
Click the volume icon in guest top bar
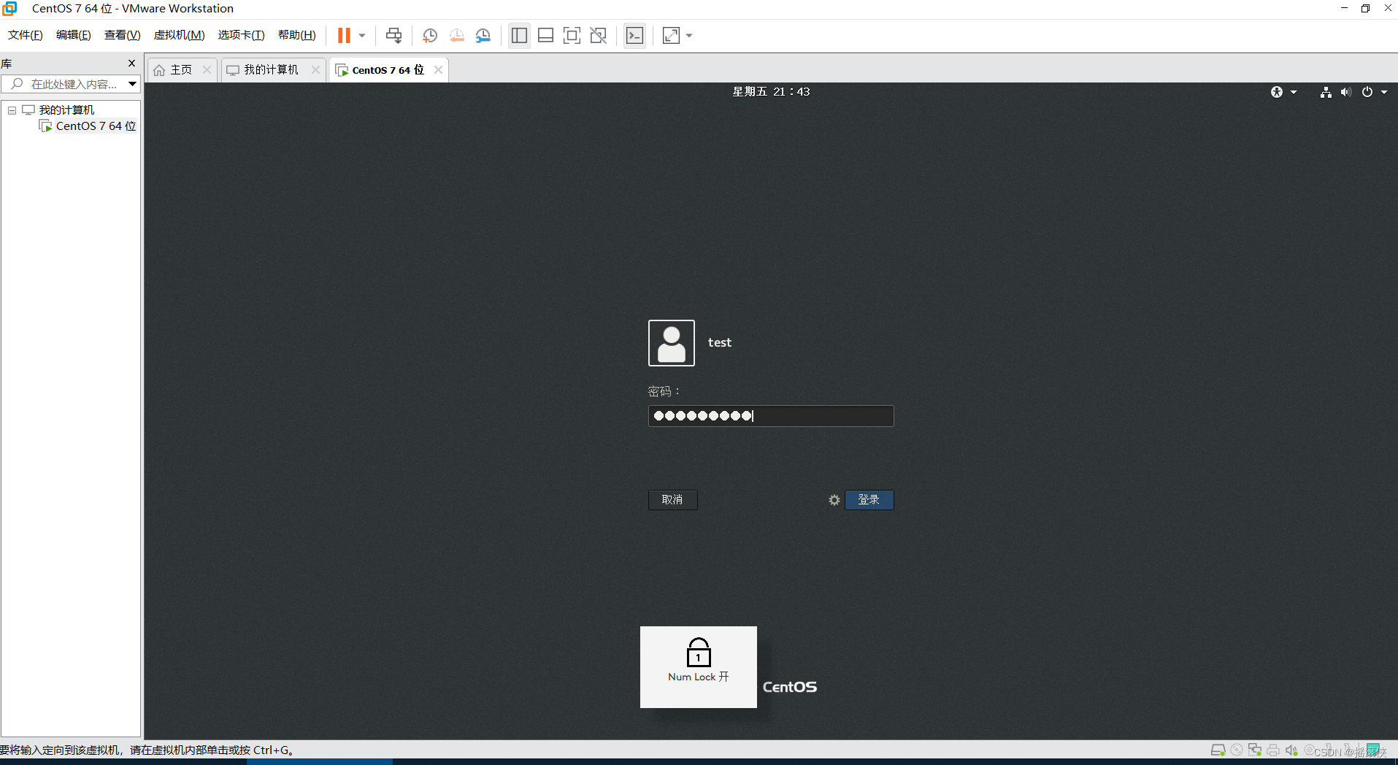[x=1346, y=92]
